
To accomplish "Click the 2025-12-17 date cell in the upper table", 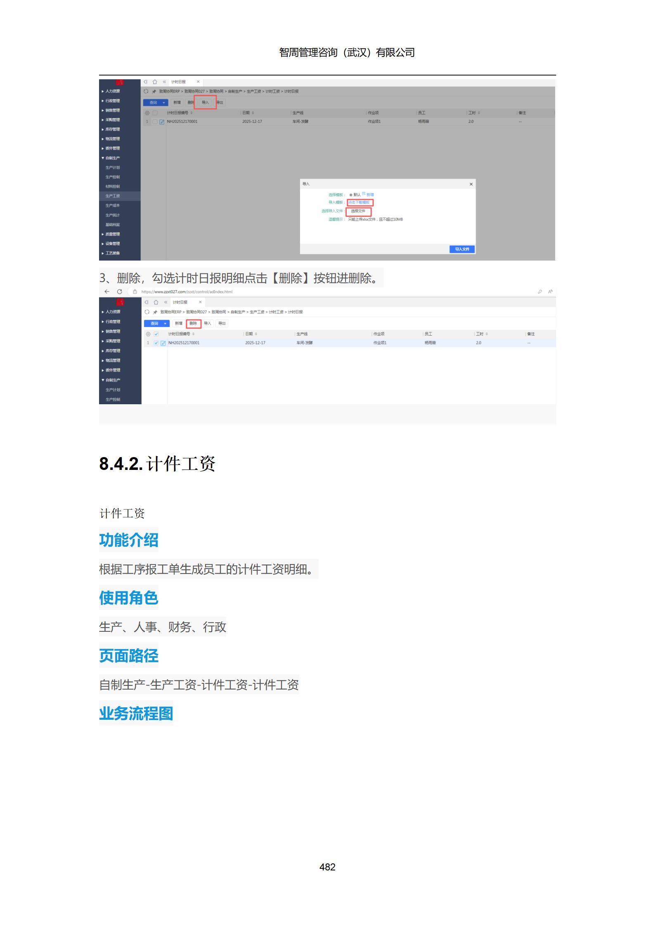I will click(x=252, y=122).
